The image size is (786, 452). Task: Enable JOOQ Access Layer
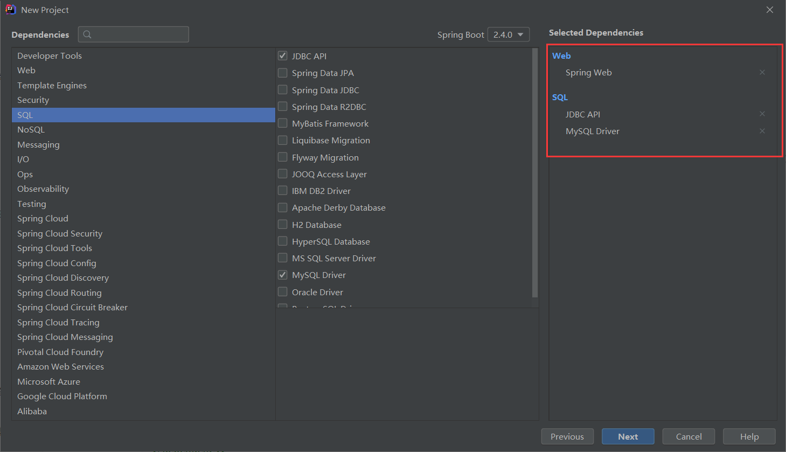click(x=282, y=173)
